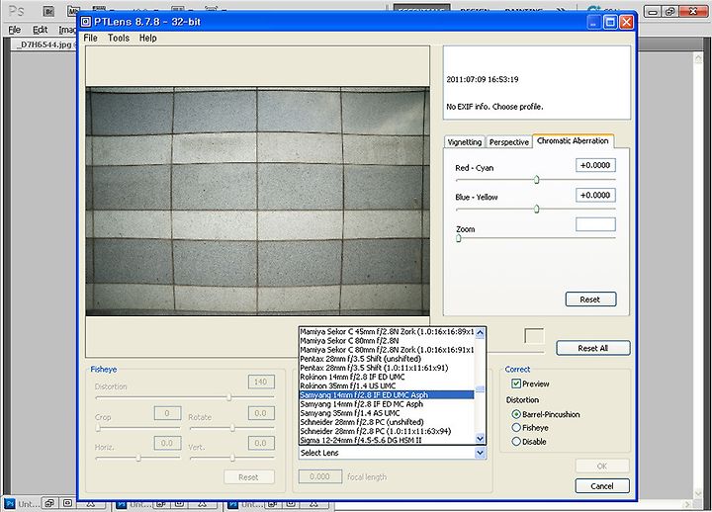Click the small square box above Reset All
The height and width of the screenshot is (512, 712).
[534, 336]
